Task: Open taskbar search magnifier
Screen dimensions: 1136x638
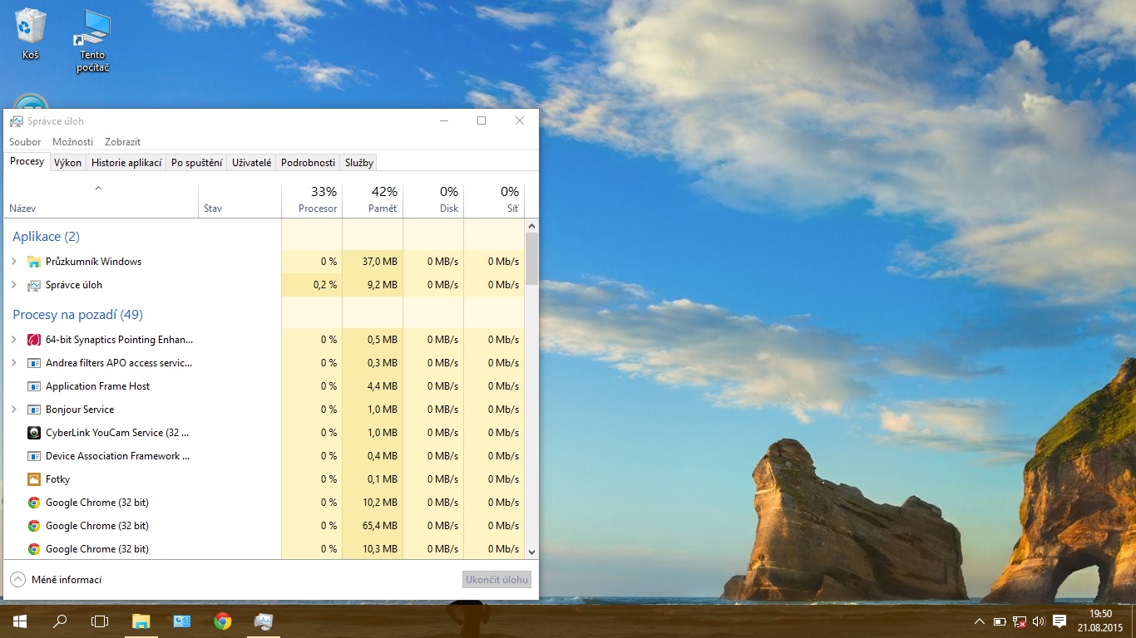Action: 60,621
